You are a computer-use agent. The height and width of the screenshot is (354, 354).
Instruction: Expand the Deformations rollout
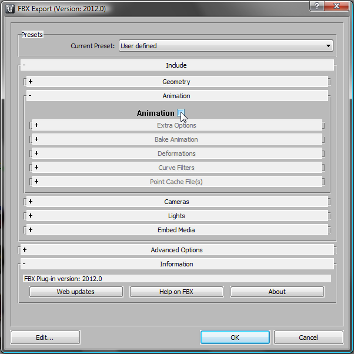[x=177, y=153]
